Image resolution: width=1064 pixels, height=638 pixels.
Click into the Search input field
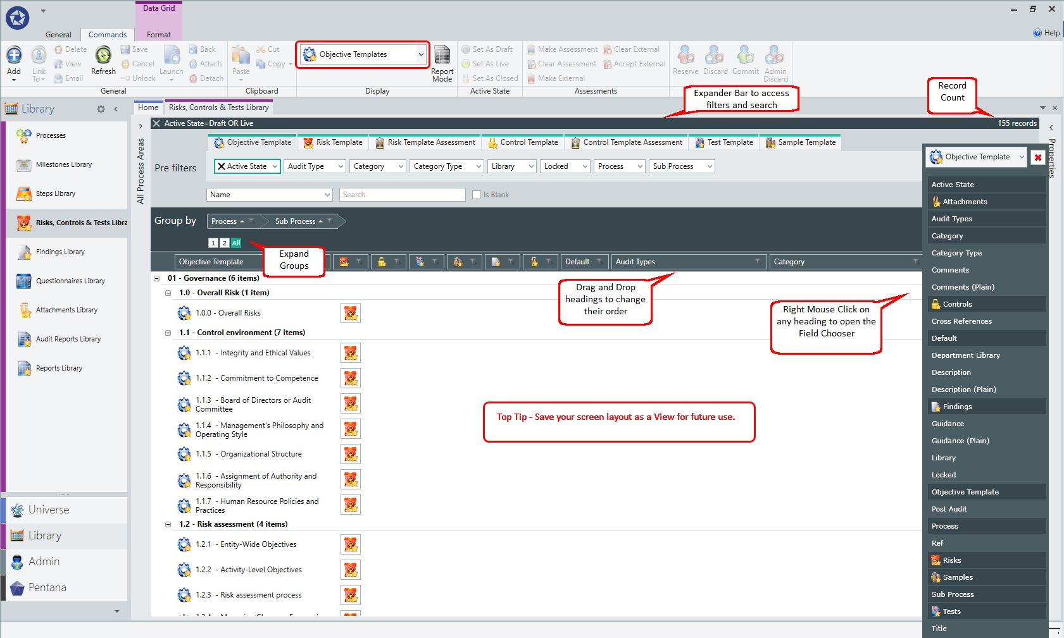(x=403, y=195)
